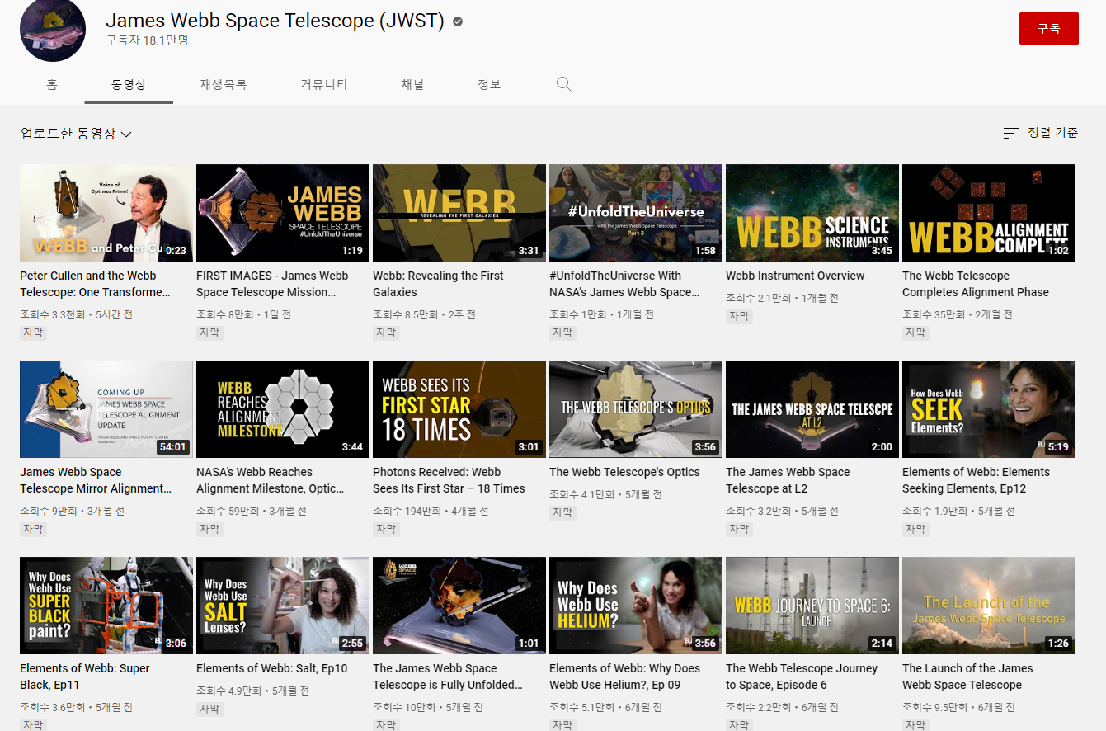Image resolution: width=1106 pixels, height=731 pixels.
Task: Open the Peter Cullen and Webb video thumbnail
Action: (x=106, y=213)
